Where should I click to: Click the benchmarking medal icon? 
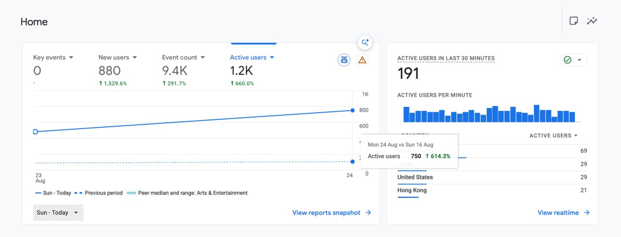[x=344, y=60]
